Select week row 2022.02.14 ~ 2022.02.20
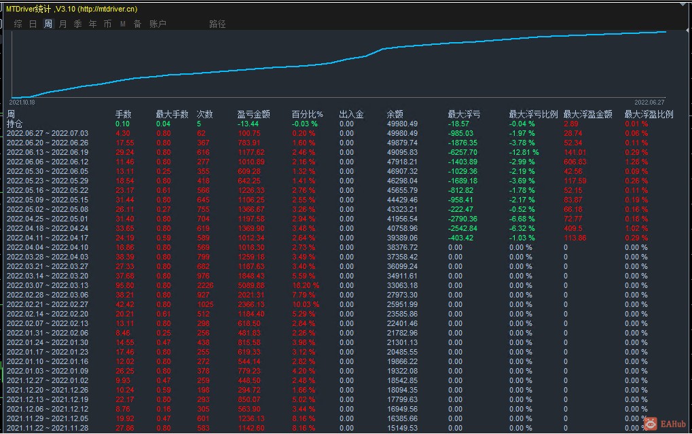This screenshot has width=692, height=434. 48,314
